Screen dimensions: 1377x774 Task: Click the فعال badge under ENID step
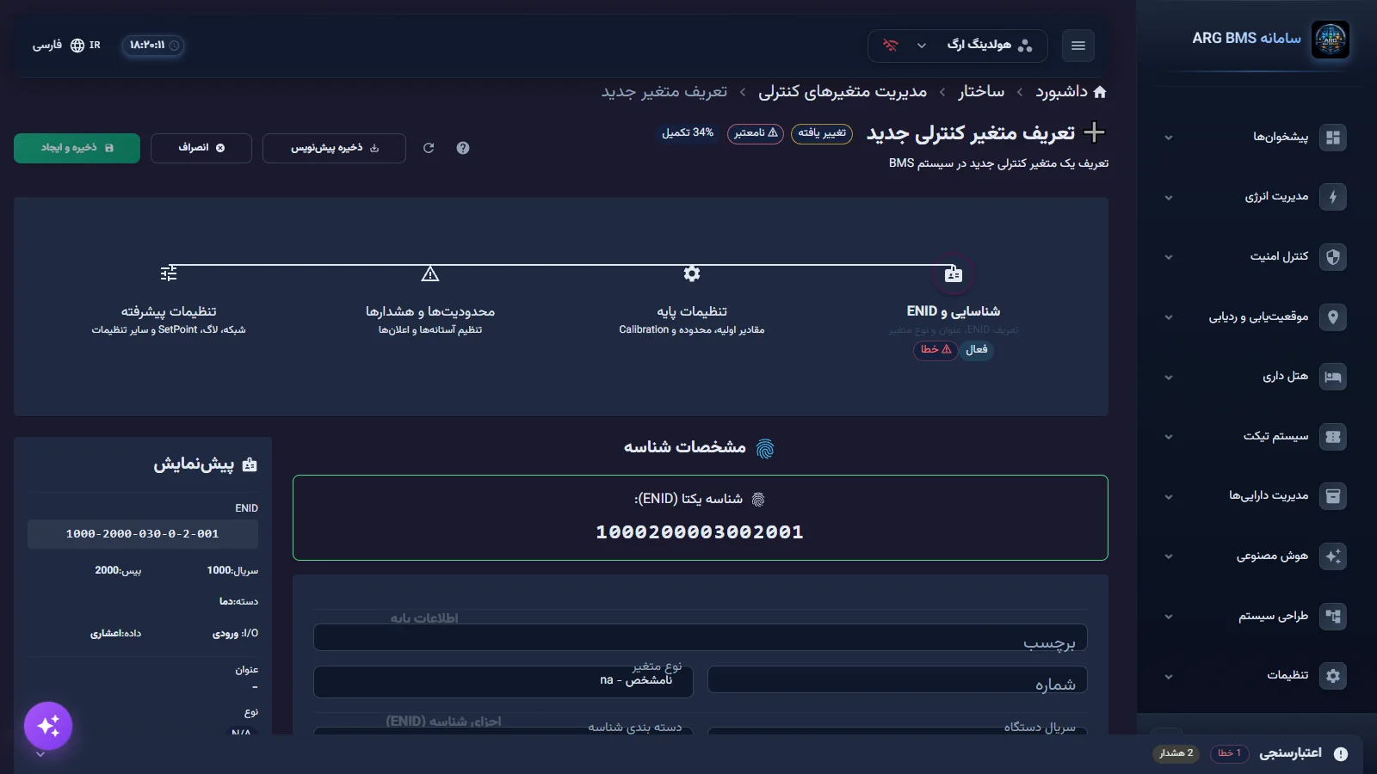977,350
